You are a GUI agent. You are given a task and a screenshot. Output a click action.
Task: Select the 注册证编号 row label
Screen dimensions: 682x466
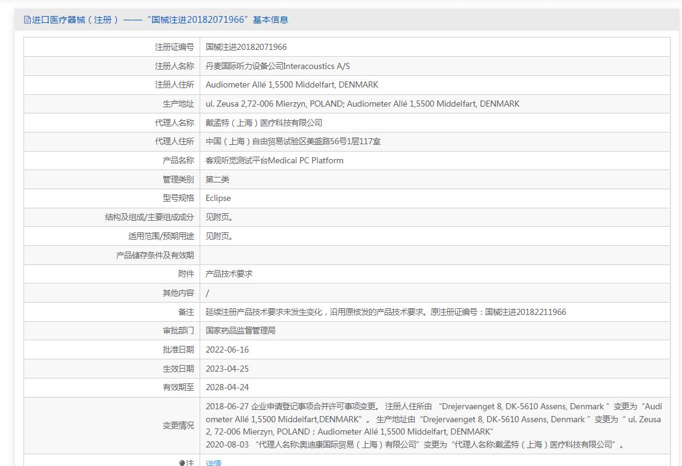tap(174, 47)
